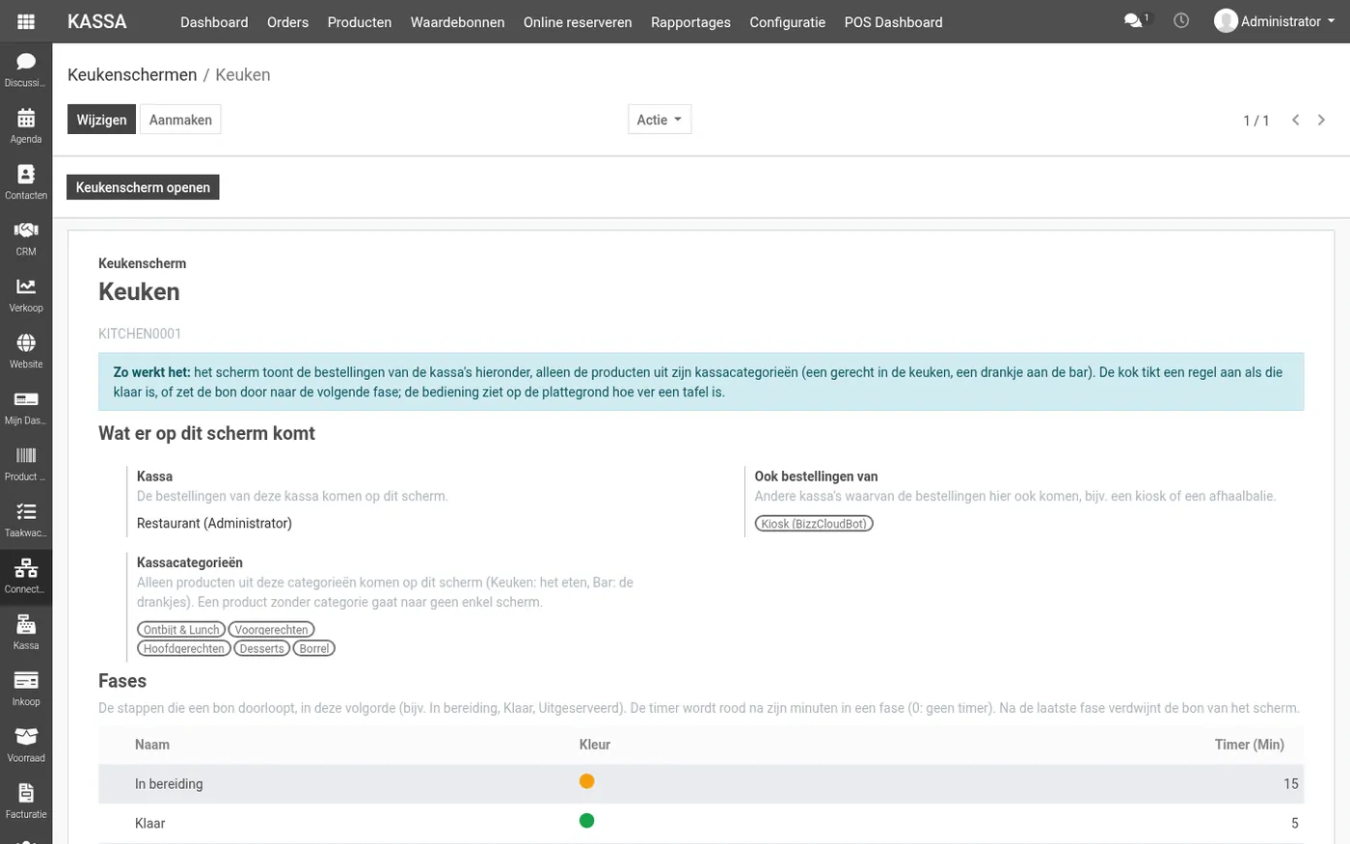Open the Administrator user menu
Screen dimensions: 1350x844
(1275, 21)
